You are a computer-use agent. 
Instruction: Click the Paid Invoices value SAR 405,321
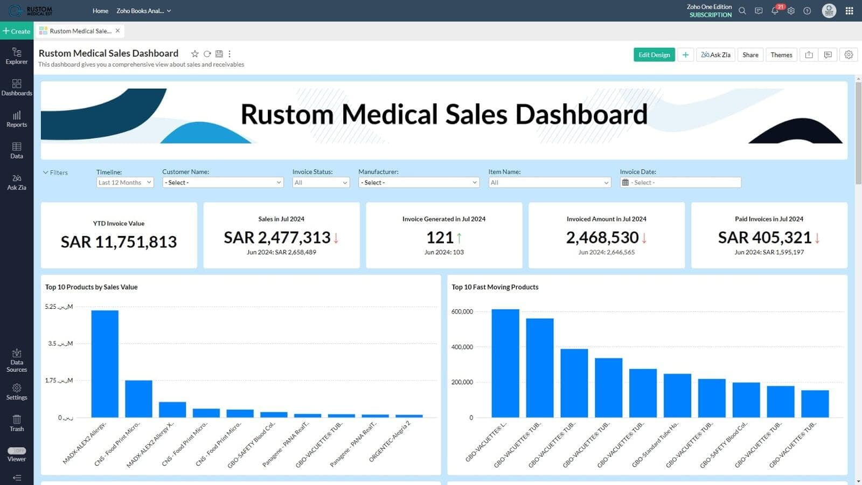point(764,238)
